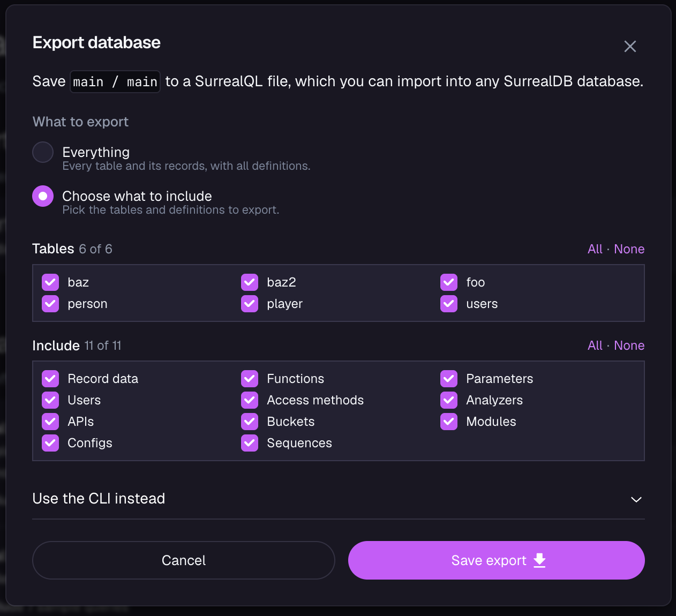
Task: Toggle the Buckets checkbox
Action: coord(250,422)
